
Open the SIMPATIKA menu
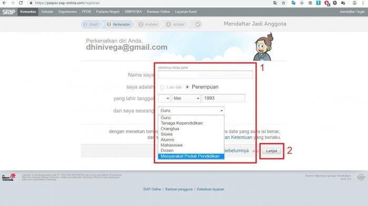tap(133, 12)
